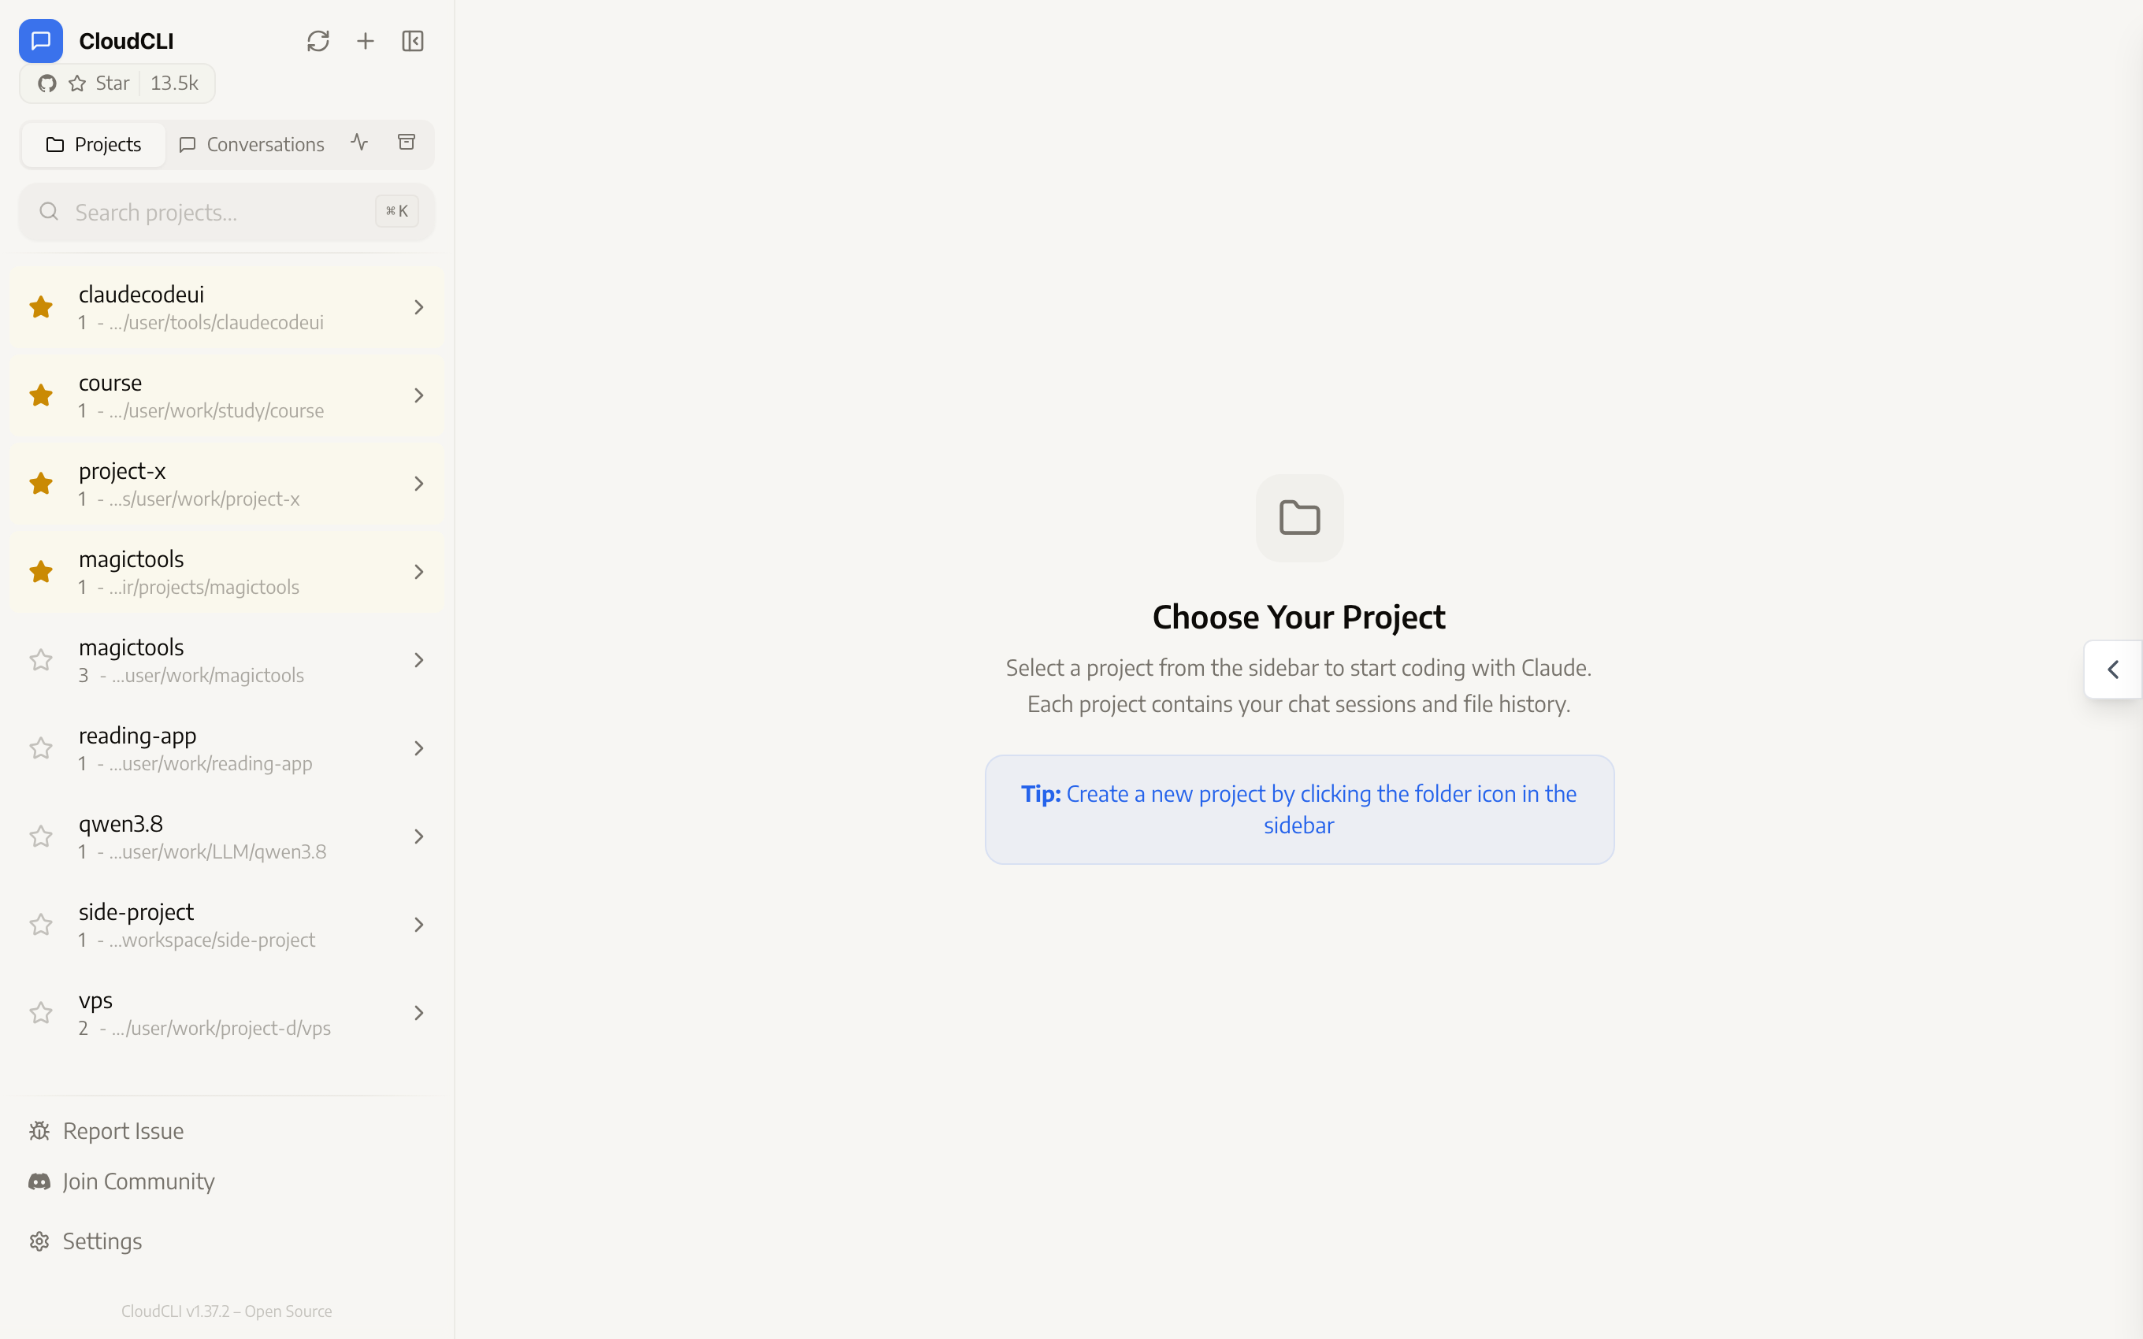Expand qwen3.8 chevron
2143x1339 pixels.
coord(419,836)
